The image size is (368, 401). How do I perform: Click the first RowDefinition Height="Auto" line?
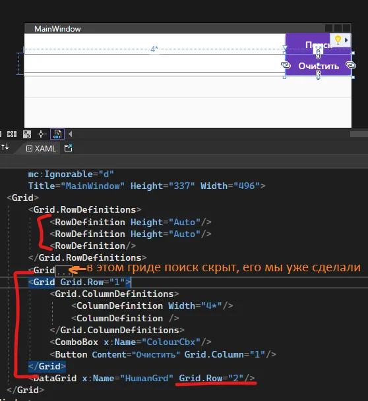[x=131, y=222]
